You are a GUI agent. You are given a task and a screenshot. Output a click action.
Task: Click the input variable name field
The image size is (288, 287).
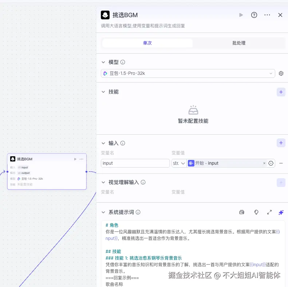[135, 163]
